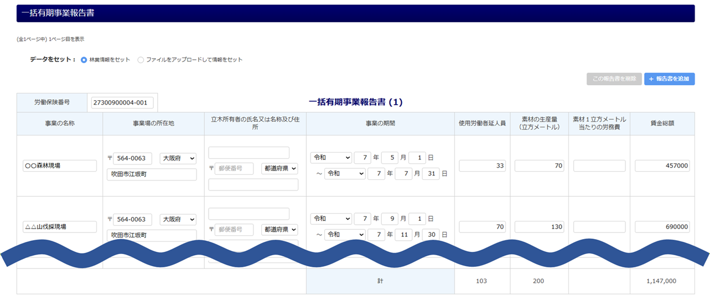
Task: Click the 〇〇森林現場 business name field
Action: point(60,165)
